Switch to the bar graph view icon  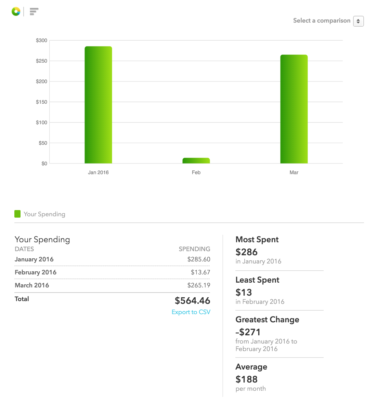34,12
